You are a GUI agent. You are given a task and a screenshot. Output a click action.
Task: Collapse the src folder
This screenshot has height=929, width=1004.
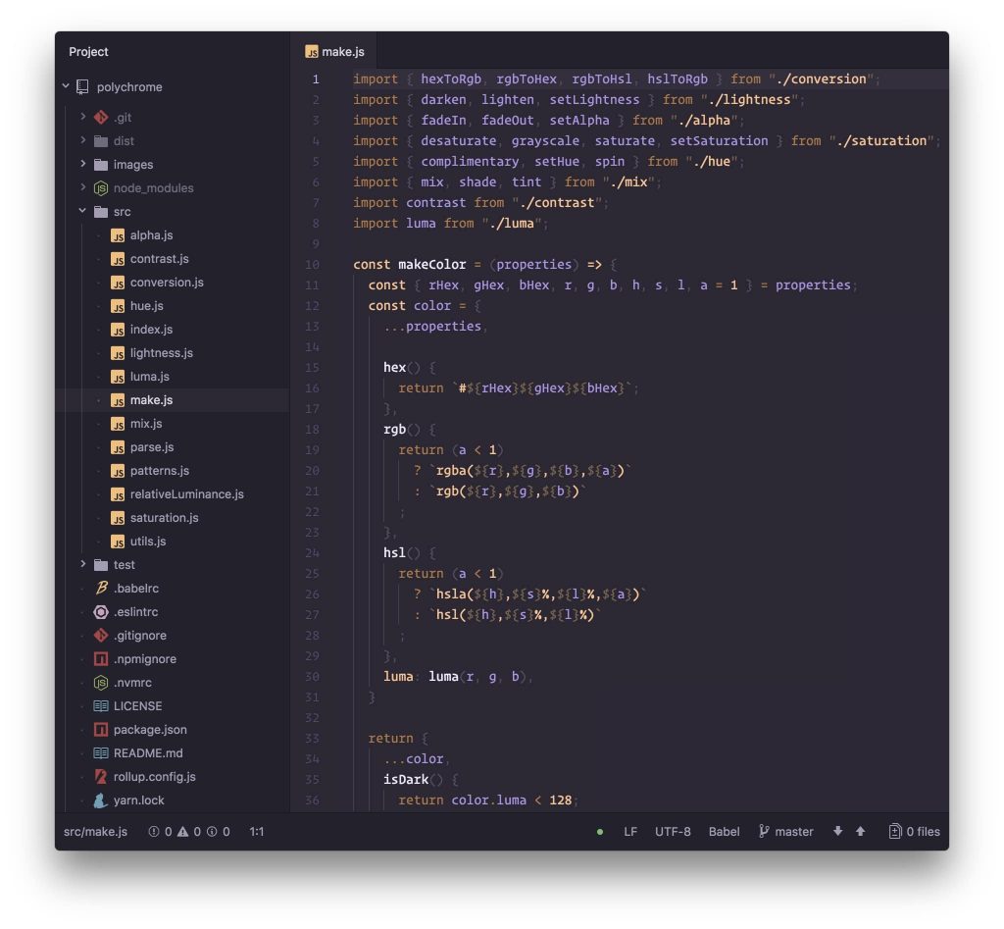coord(83,212)
